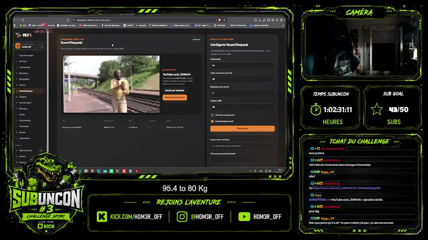This screenshot has height=240, width=428.
Task: Focus the Commande input field
Action: pos(242,65)
